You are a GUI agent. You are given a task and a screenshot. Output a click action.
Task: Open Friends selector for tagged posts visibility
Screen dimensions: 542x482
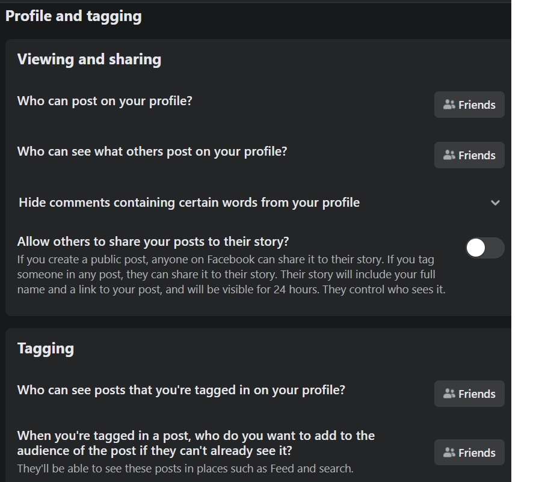[x=469, y=394]
